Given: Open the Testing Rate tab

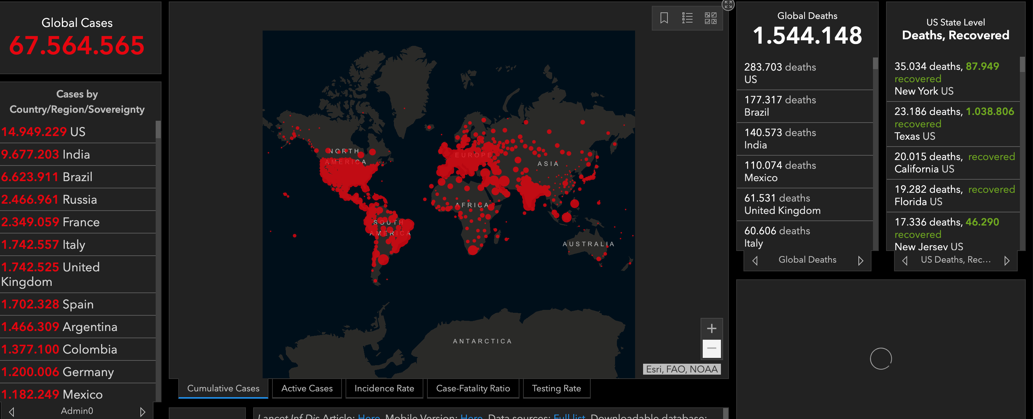Looking at the screenshot, I should [x=556, y=388].
